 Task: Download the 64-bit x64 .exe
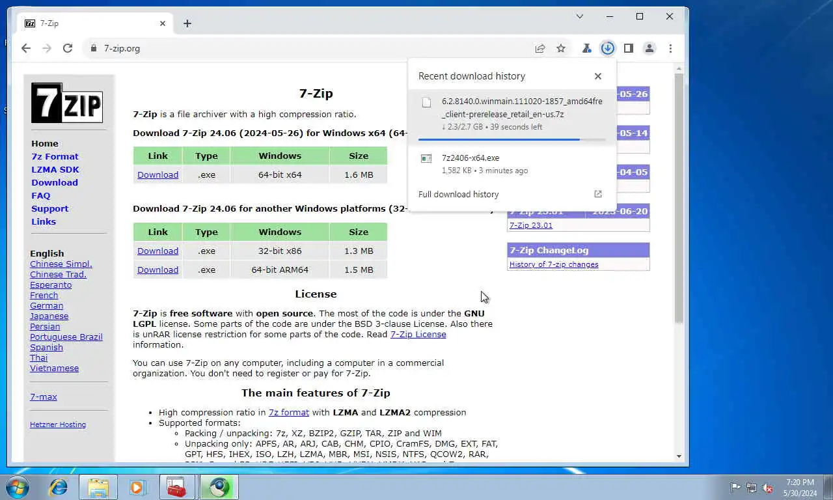pyautogui.click(x=157, y=174)
